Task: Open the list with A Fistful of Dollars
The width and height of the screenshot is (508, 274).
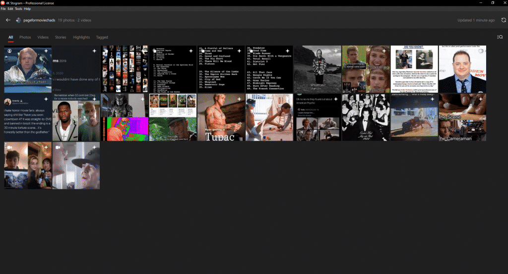Action: click(221, 69)
